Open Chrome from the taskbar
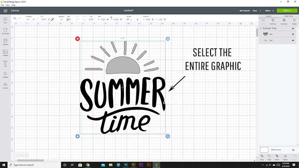 [x=88, y=165]
